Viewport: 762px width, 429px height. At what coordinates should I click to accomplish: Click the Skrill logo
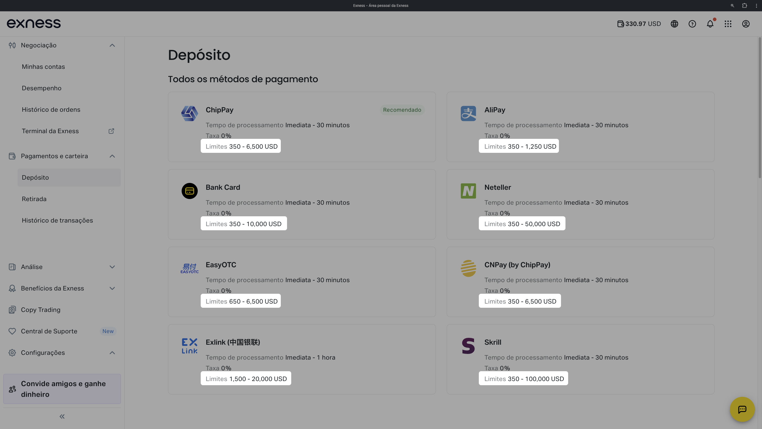468,346
